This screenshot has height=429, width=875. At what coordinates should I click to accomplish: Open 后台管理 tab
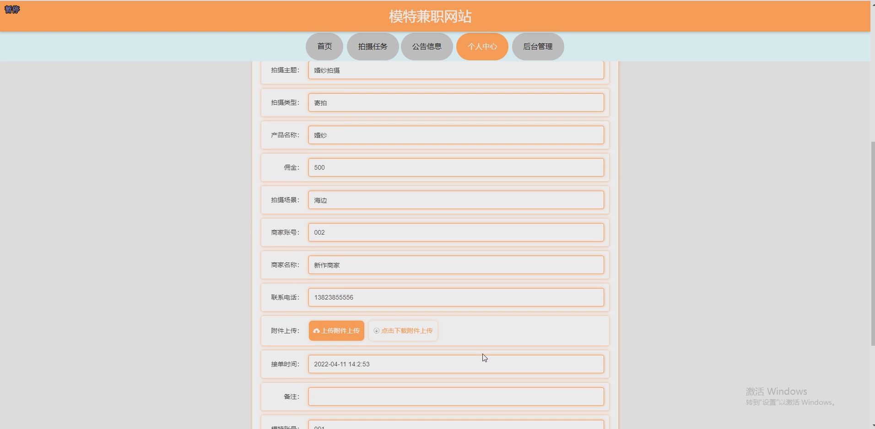click(x=538, y=46)
